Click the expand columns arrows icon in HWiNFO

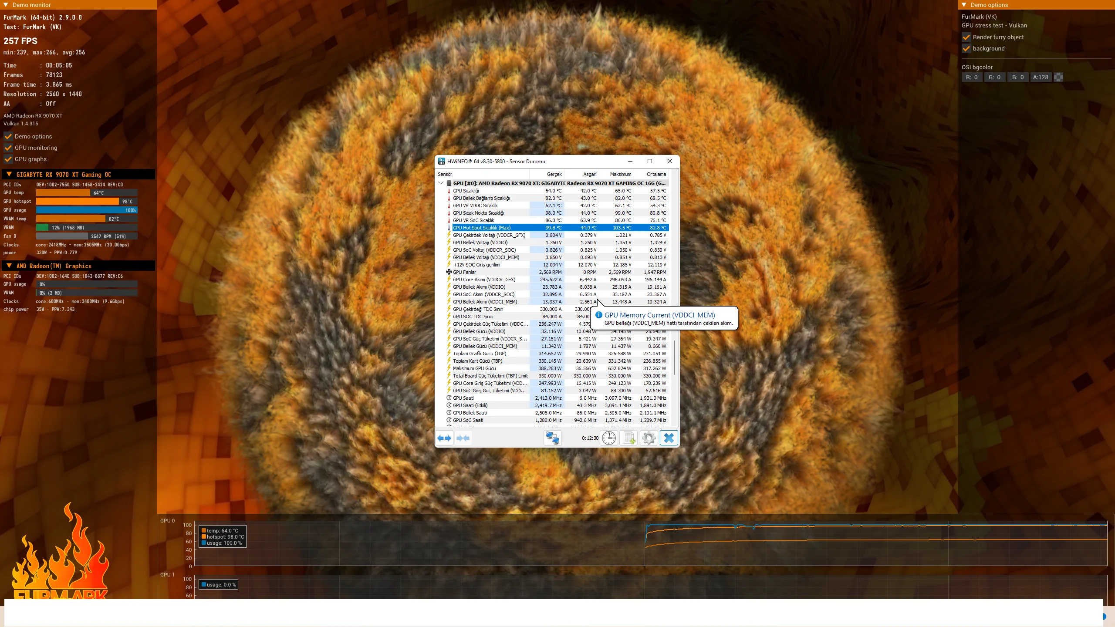click(444, 438)
